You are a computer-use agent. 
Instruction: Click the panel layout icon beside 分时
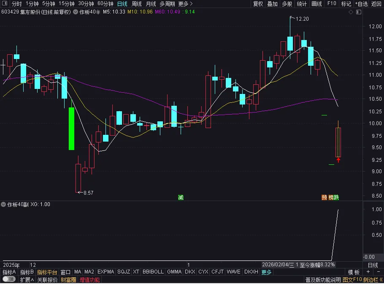[4, 3]
